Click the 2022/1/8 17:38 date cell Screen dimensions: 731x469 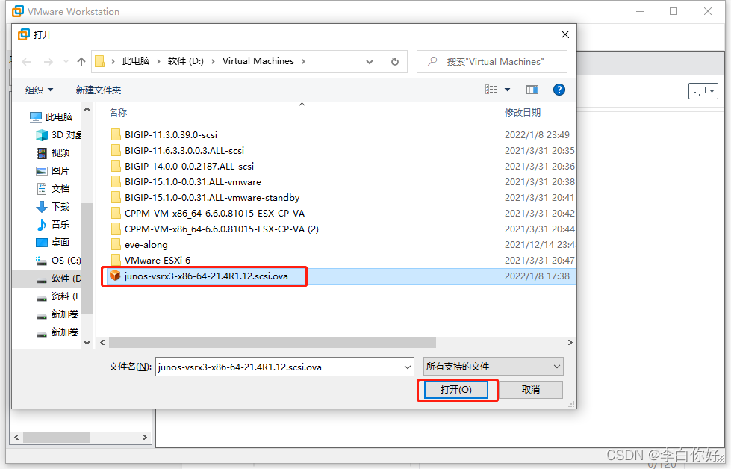coord(537,276)
